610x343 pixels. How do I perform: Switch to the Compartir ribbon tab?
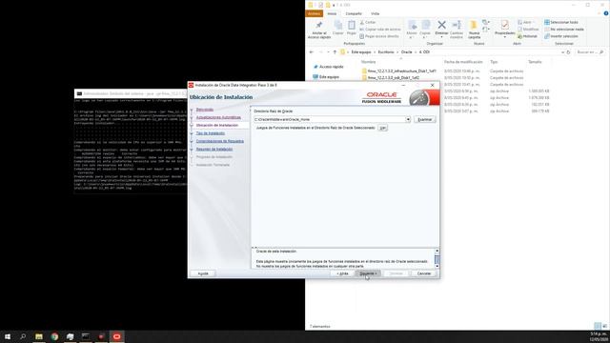tap(354, 13)
